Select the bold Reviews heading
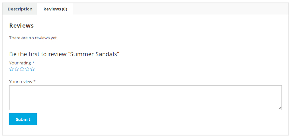 pyautogui.click(x=21, y=26)
